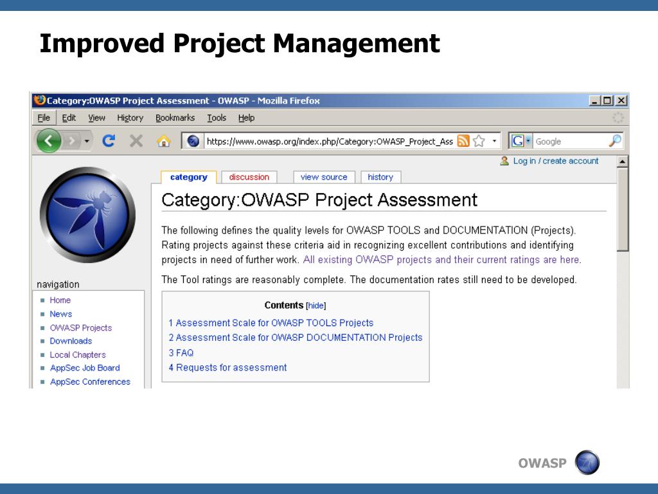658x494 pixels.
Task: Open the History menu
Action: (x=130, y=118)
